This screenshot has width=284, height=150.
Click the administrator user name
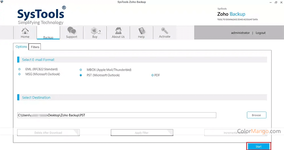coord(240,33)
